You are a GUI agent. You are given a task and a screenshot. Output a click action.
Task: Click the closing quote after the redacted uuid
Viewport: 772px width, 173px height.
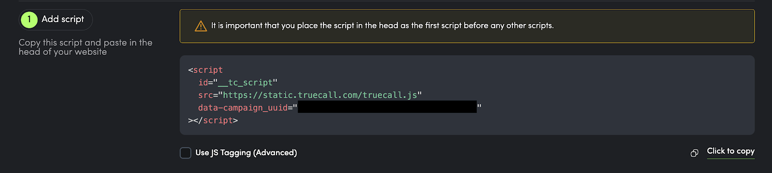pyautogui.click(x=479, y=107)
